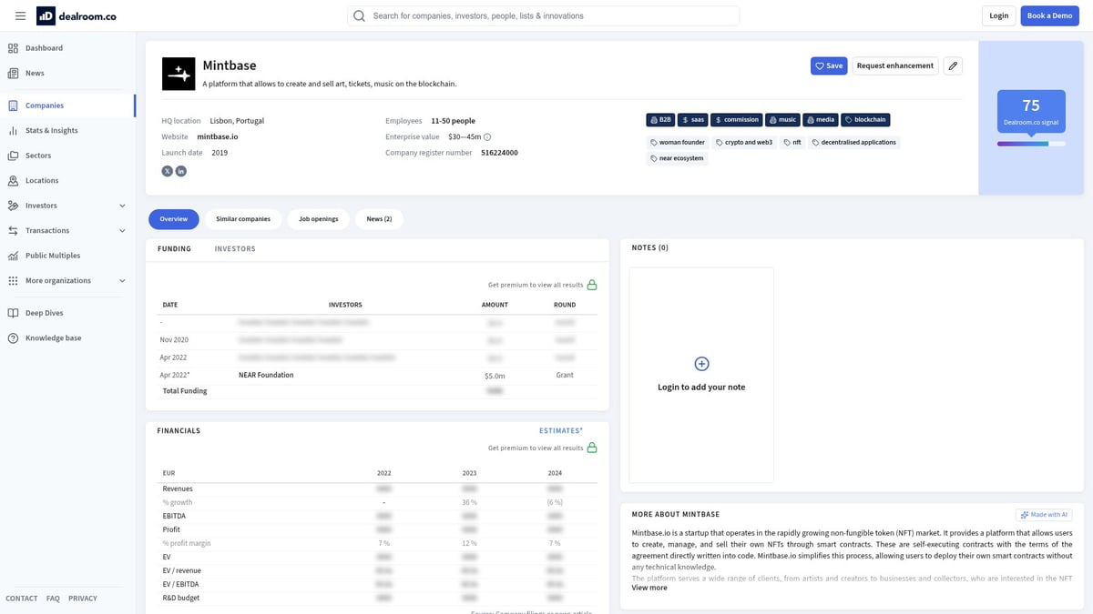Open the Knowledge base help icon
Viewport: 1093px width, 614px height.
pyautogui.click(x=13, y=337)
